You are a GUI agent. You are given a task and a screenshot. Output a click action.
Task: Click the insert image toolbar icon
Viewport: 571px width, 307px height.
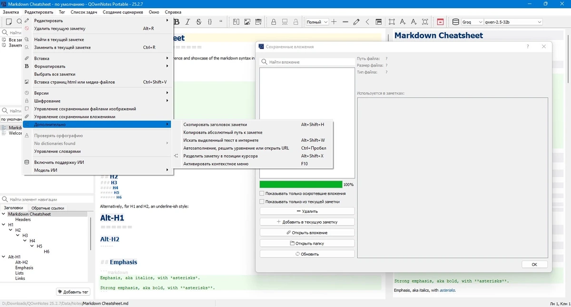coord(247,22)
